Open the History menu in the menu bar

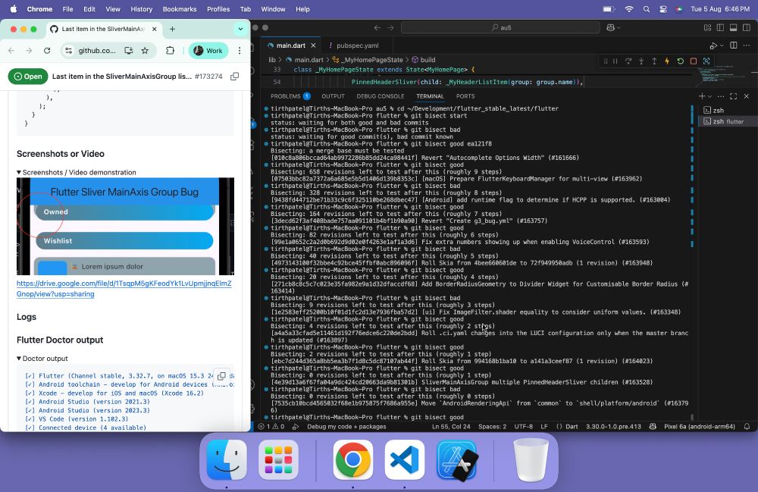(x=141, y=9)
